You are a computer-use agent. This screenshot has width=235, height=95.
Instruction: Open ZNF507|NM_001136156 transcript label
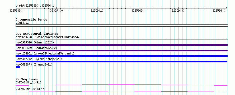[x=31, y=89]
